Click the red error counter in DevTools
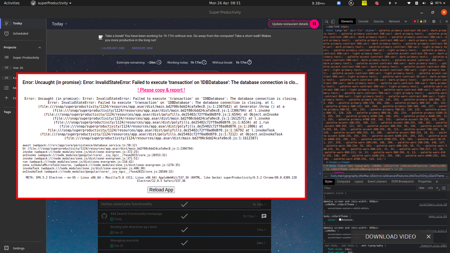This screenshot has width=450, height=253. tap(416, 21)
